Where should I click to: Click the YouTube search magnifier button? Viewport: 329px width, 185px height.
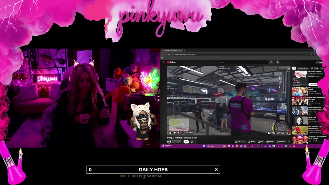click(271, 62)
